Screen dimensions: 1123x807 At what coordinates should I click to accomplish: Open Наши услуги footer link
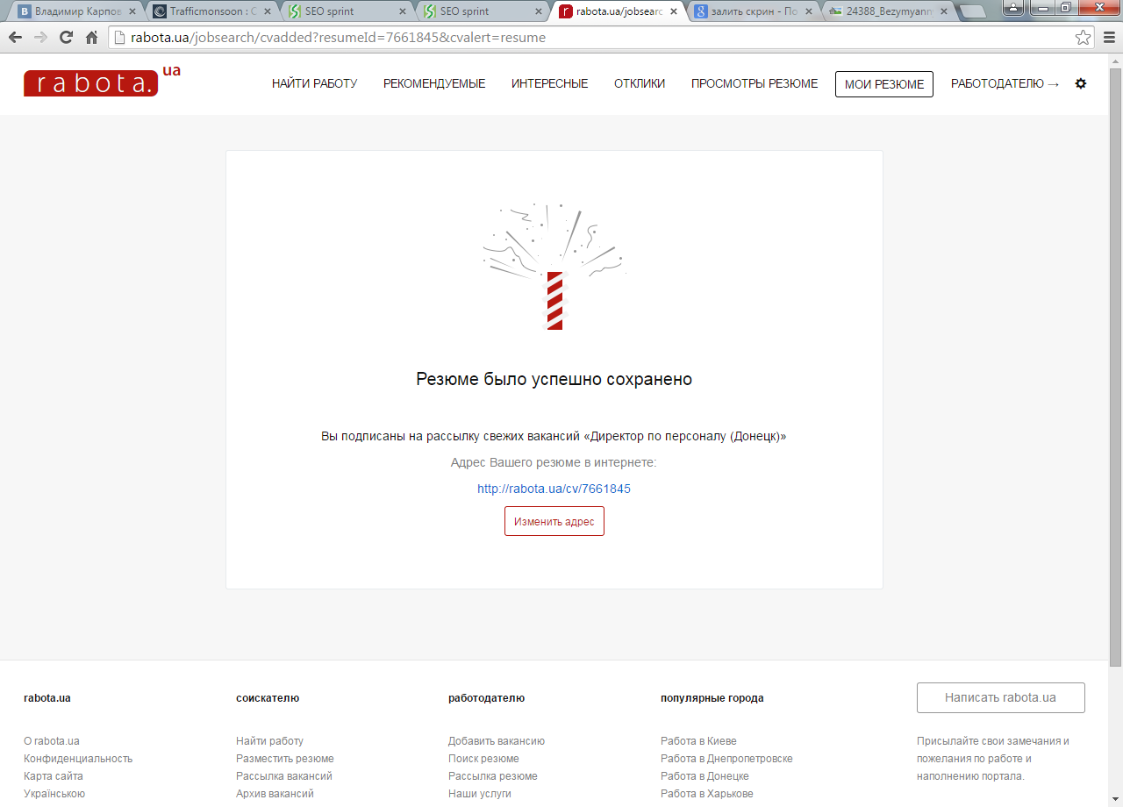(480, 794)
